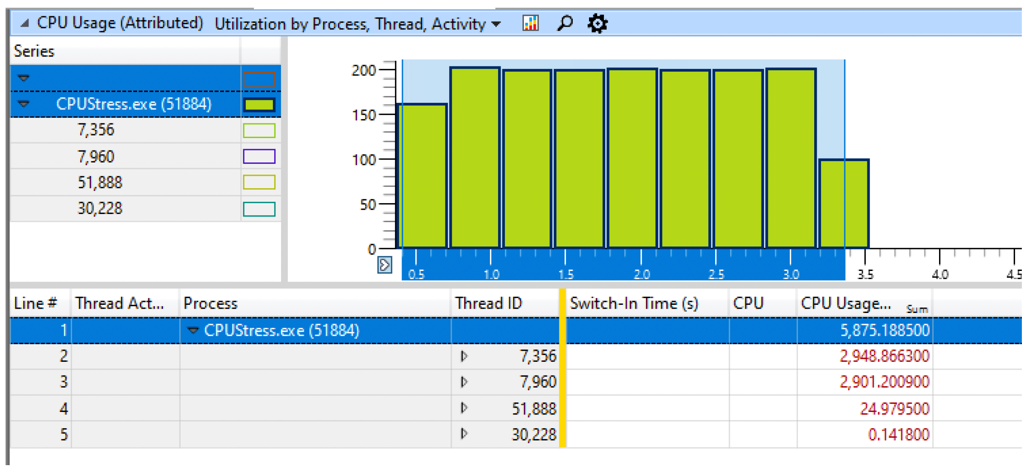Click the play arrow below the graph axis
This screenshot has height=469, width=1033.
tap(384, 265)
